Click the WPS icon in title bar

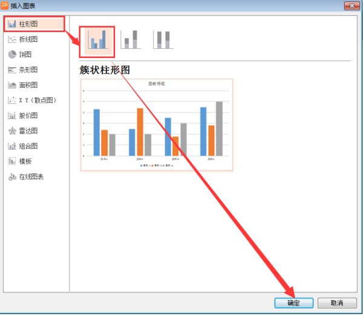point(5,5)
